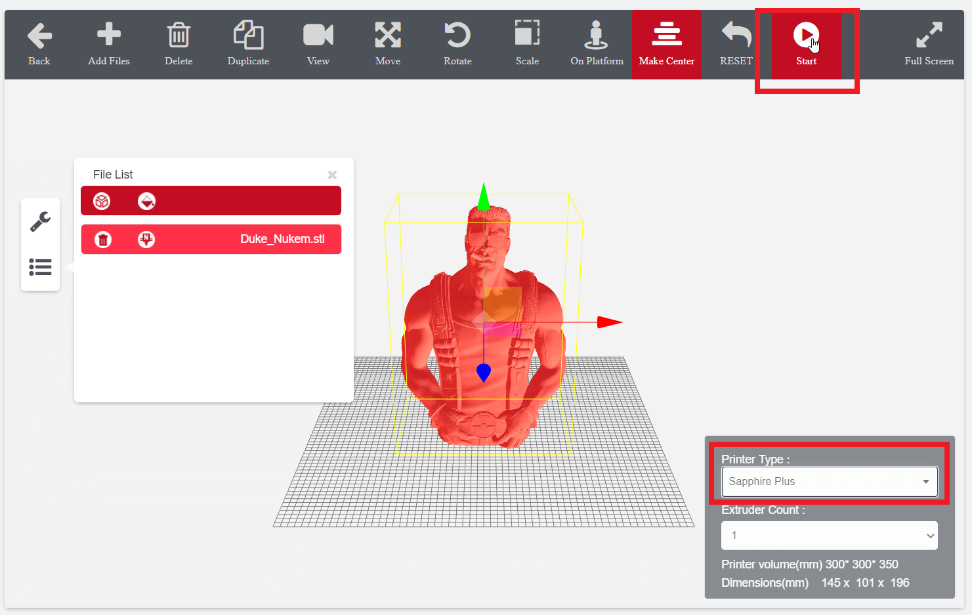Click the Duplicate tool icon

tap(248, 35)
